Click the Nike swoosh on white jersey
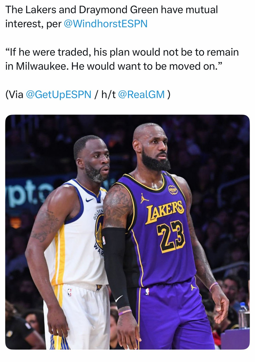Viewport: 255px width, 362px height. pyautogui.click(x=89, y=200)
